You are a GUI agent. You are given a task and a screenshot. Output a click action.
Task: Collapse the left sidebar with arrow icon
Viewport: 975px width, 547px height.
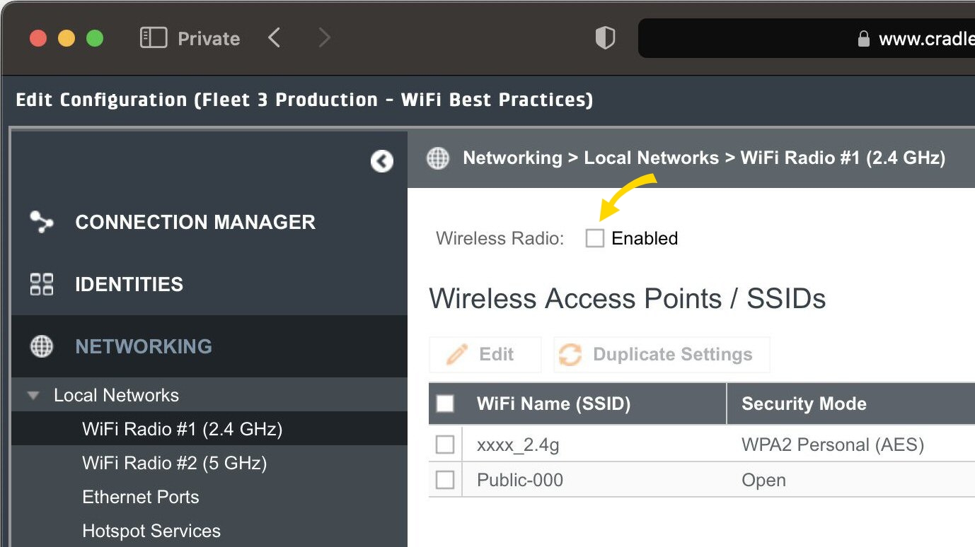click(382, 162)
